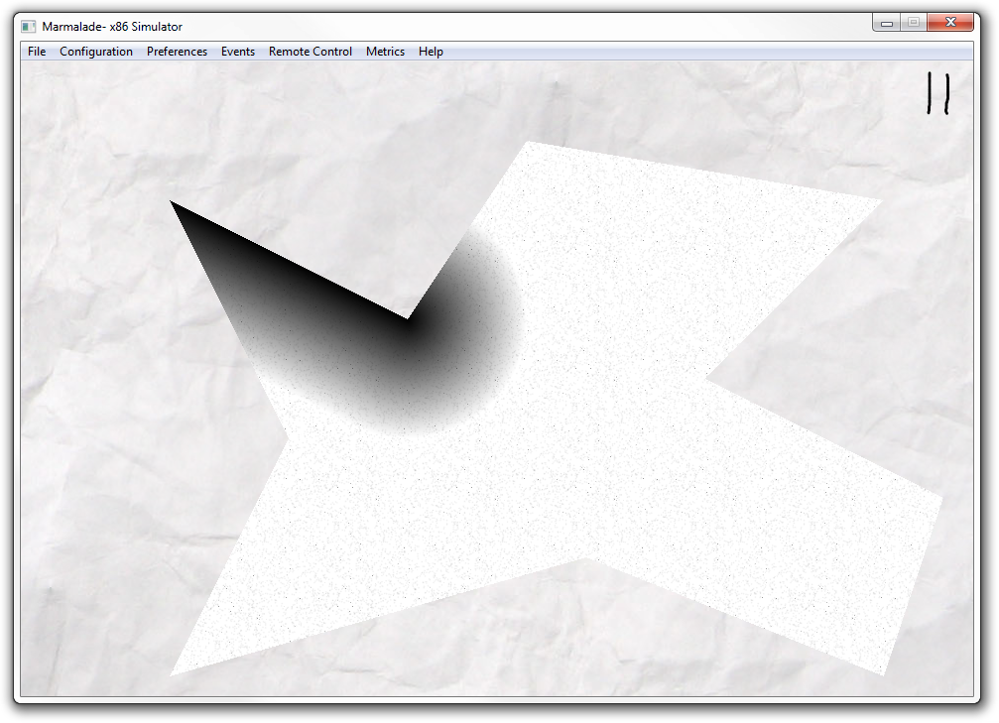
Task: Minimize the Marmalade simulator window
Action: tap(886, 23)
